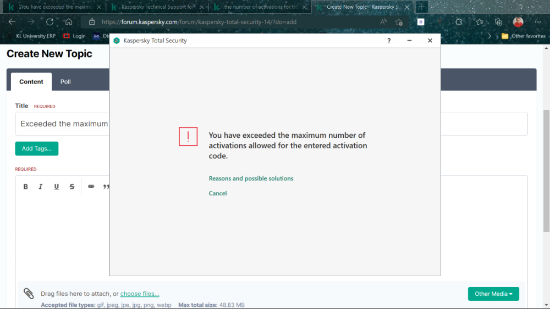Screen dimensions: 550x309
Task: Expand the bookmarks bar overflow chevron
Action: [490, 36]
